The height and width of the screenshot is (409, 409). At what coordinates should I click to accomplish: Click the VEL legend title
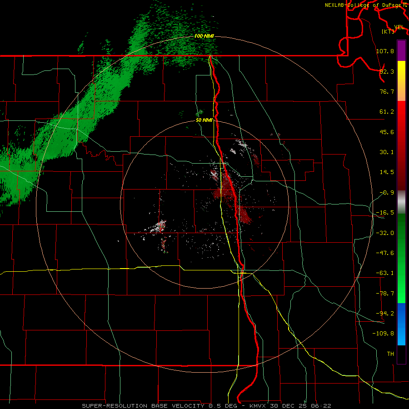(x=399, y=27)
